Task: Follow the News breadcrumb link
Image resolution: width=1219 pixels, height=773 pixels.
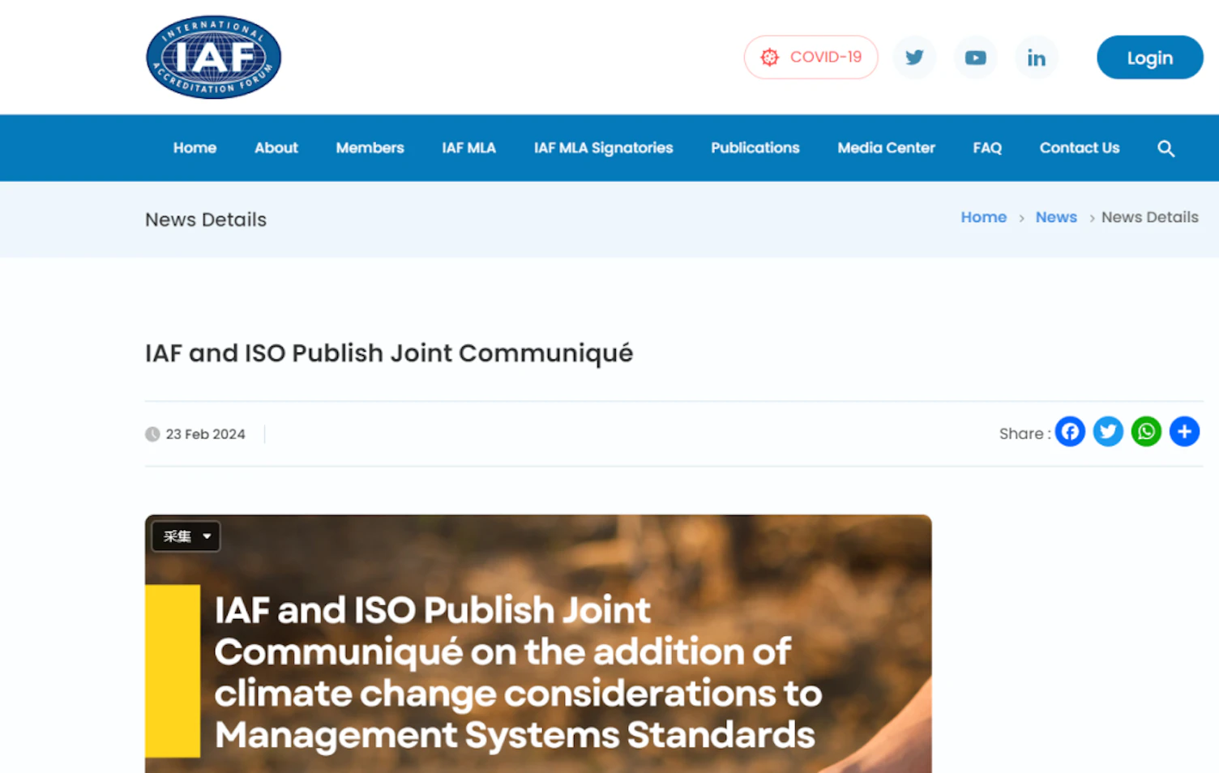Action: pos(1055,217)
